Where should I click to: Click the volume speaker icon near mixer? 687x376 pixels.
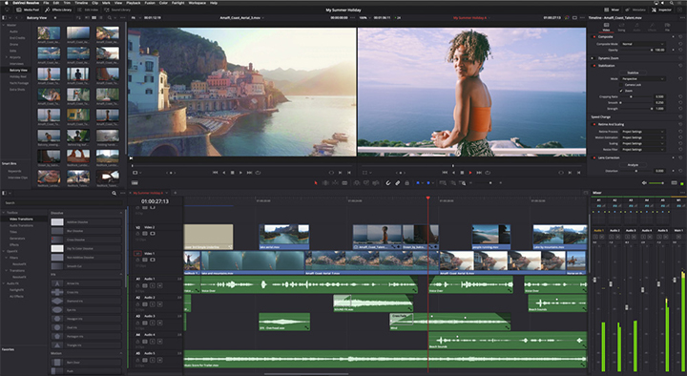[644, 182]
